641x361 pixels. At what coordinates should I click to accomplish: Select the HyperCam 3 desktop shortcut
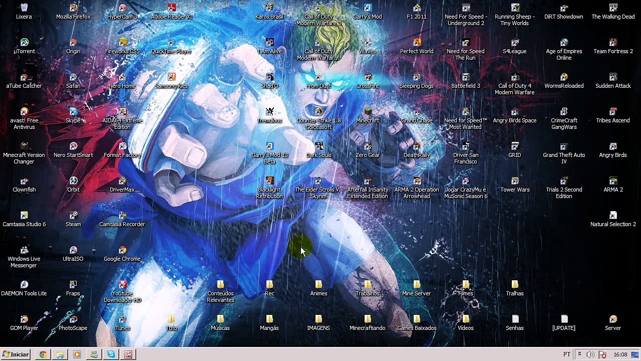click(x=122, y=12)
